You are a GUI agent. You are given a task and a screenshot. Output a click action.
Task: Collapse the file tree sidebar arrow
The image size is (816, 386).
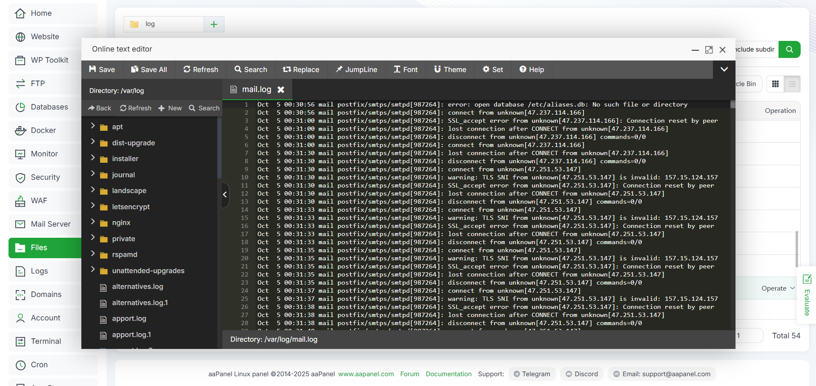tap(225, 195)
